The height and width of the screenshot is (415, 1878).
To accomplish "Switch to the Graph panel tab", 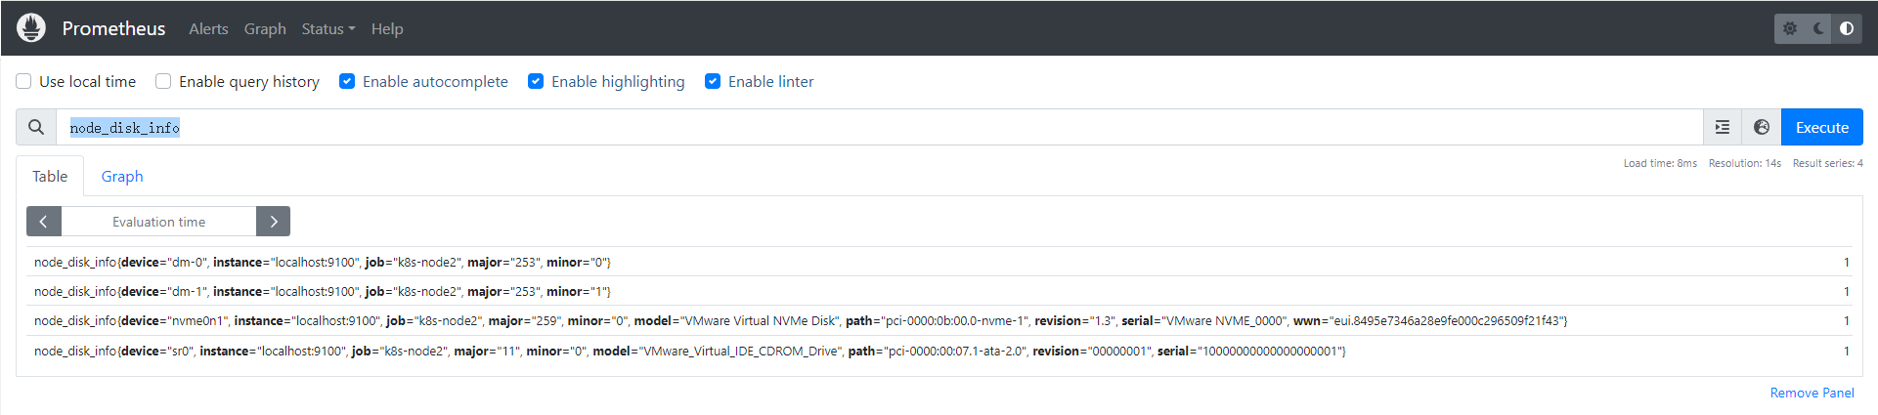I will click(122, 176).
